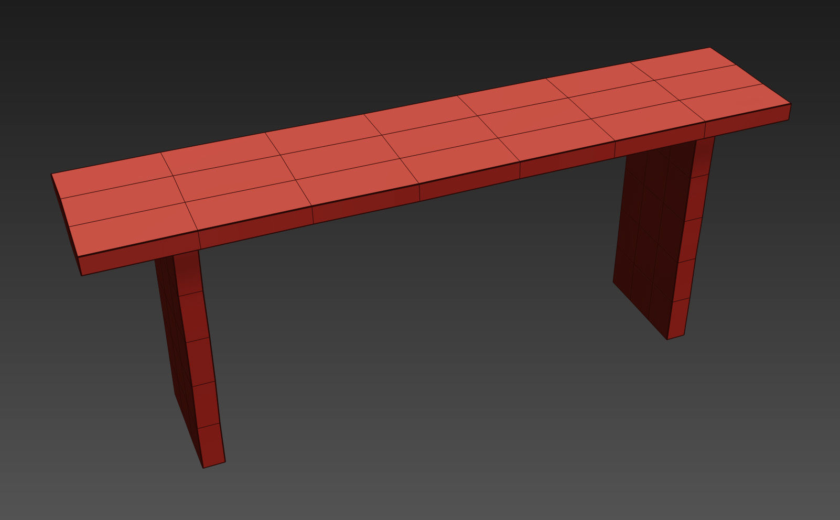840x520 pixels.
Task: Click the bench's right leg
Action: [x=663, y=237]
